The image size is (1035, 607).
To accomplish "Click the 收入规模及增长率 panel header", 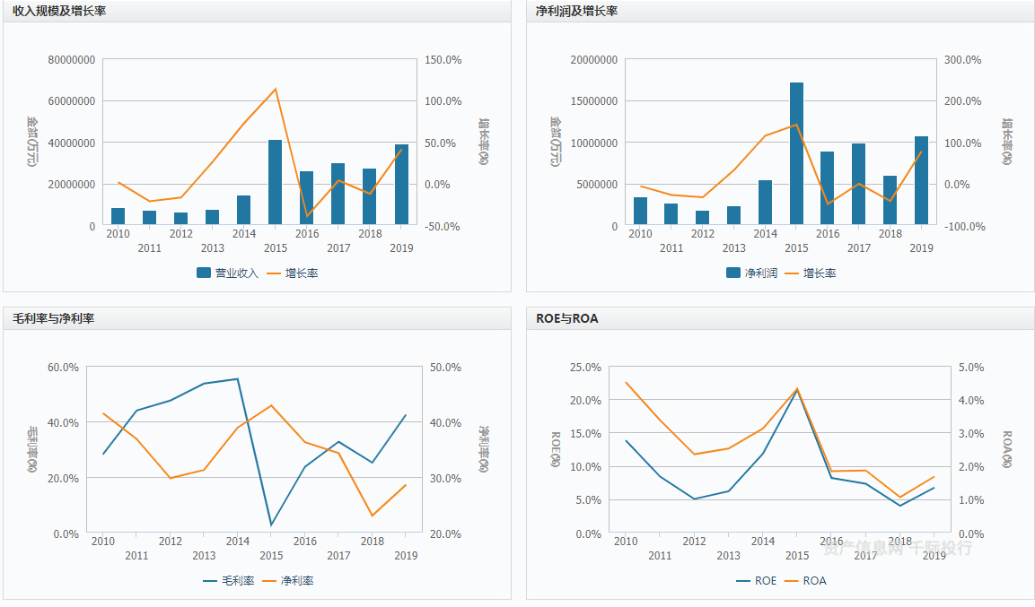I will coord(59,11).
